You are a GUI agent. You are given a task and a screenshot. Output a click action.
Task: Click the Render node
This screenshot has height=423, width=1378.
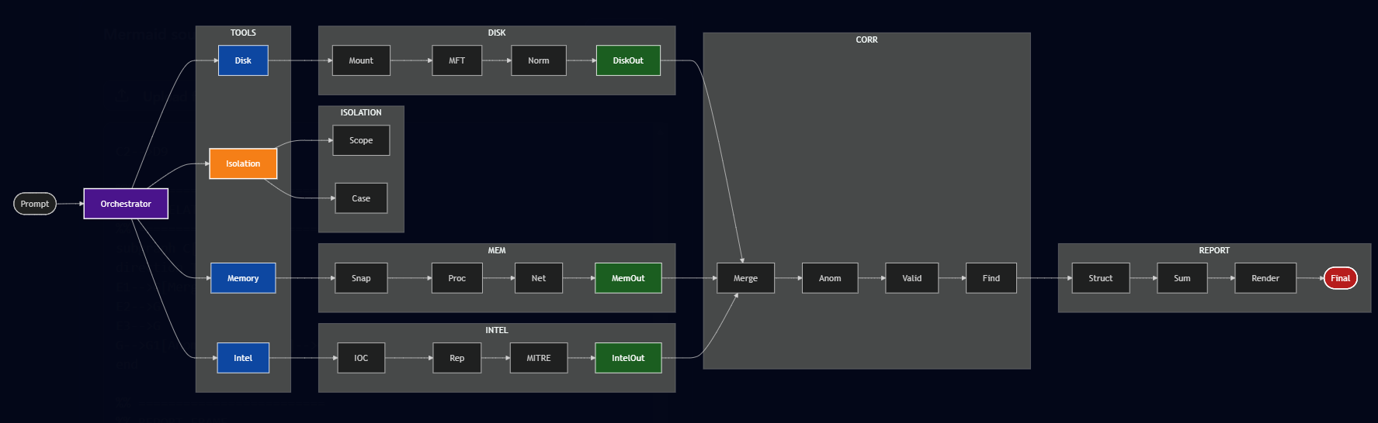coord(1265,278)
